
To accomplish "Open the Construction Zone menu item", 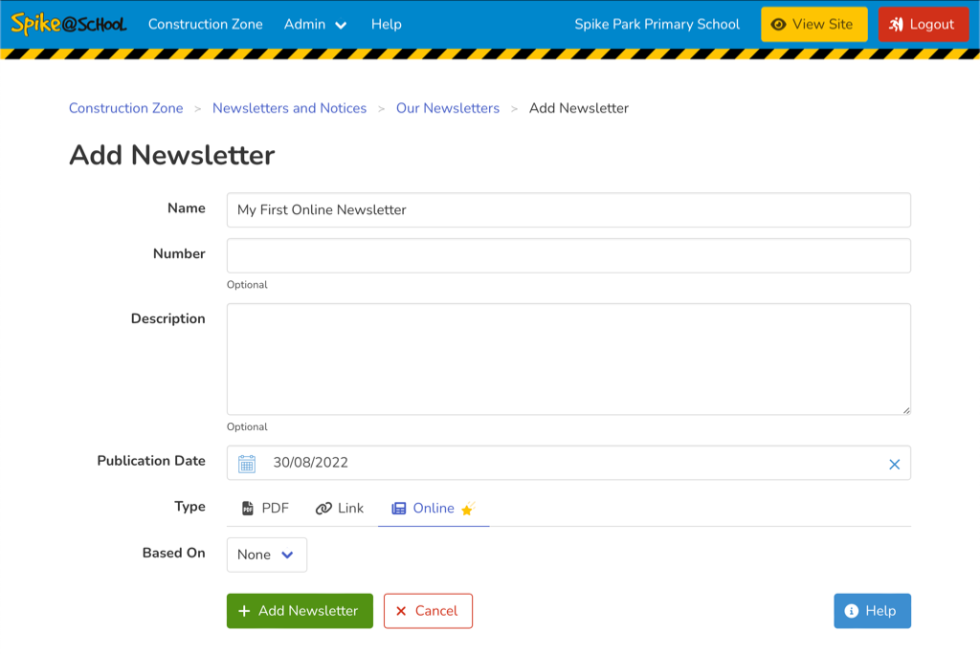I will [205, 24].
